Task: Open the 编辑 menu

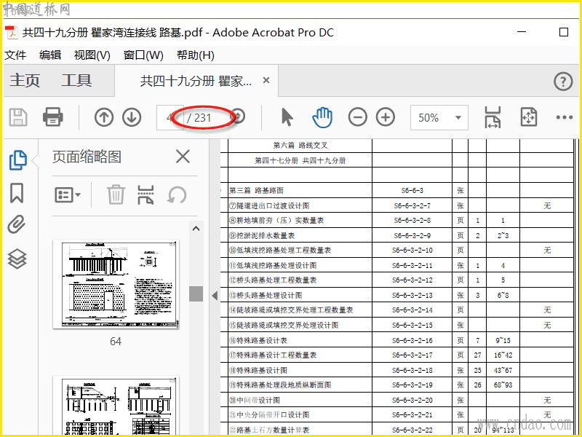Action: (x=50, y=55)
